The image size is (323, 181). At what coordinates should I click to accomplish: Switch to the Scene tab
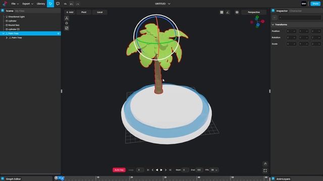coord(10,11)
